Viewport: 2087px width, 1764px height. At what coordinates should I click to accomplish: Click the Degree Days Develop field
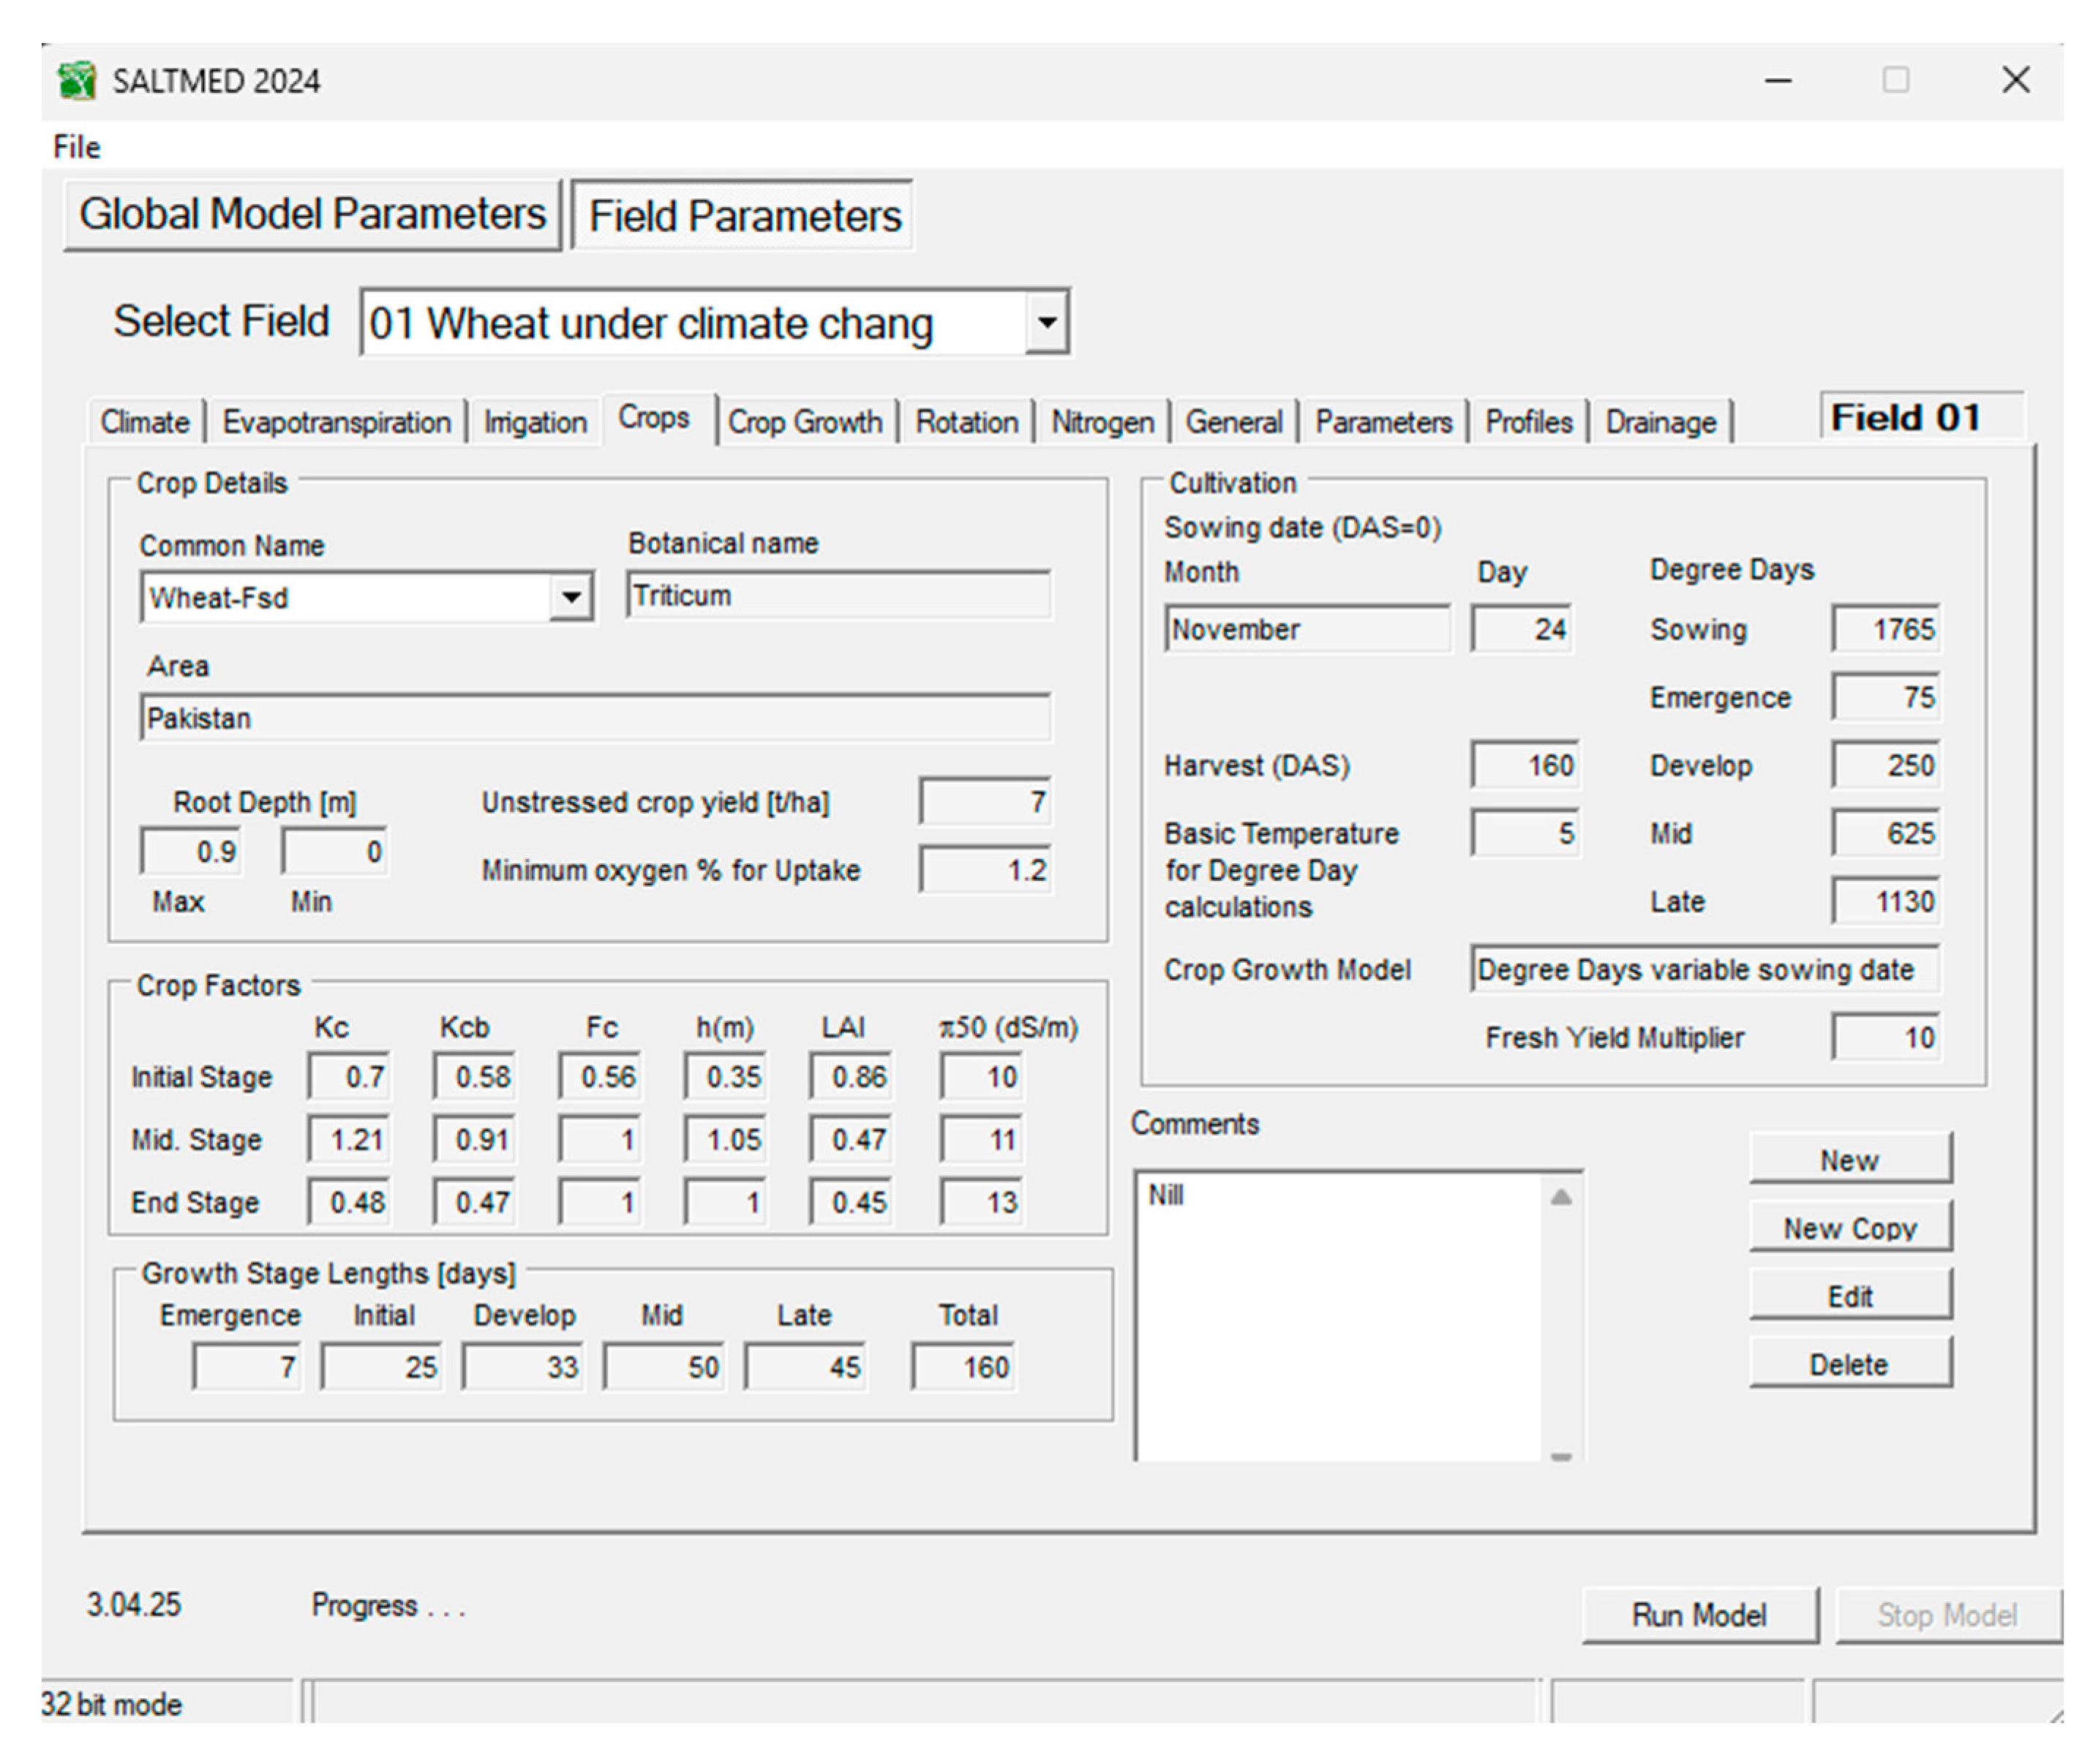click(1885, 765)
